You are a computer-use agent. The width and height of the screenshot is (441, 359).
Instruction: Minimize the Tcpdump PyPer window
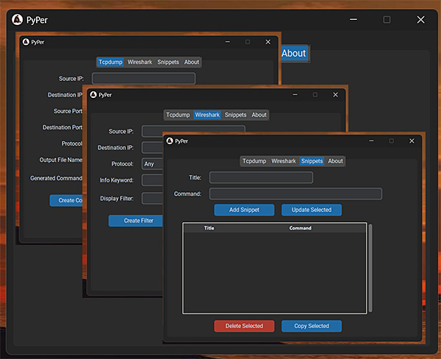tap(228, 42)
